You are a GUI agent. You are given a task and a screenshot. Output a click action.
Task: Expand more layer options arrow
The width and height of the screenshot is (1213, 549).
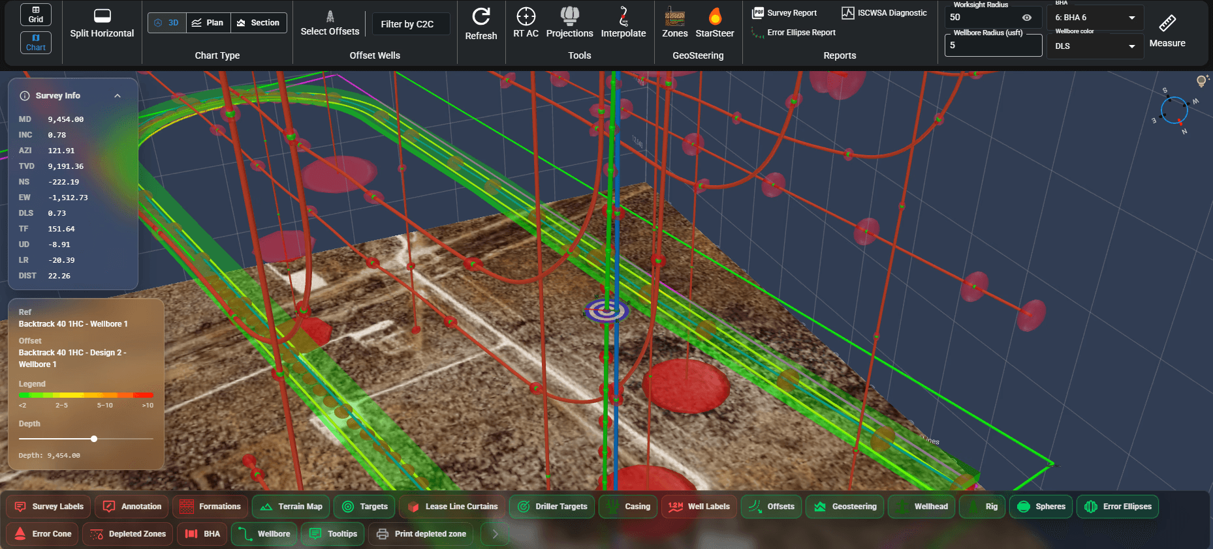[495, 534]
